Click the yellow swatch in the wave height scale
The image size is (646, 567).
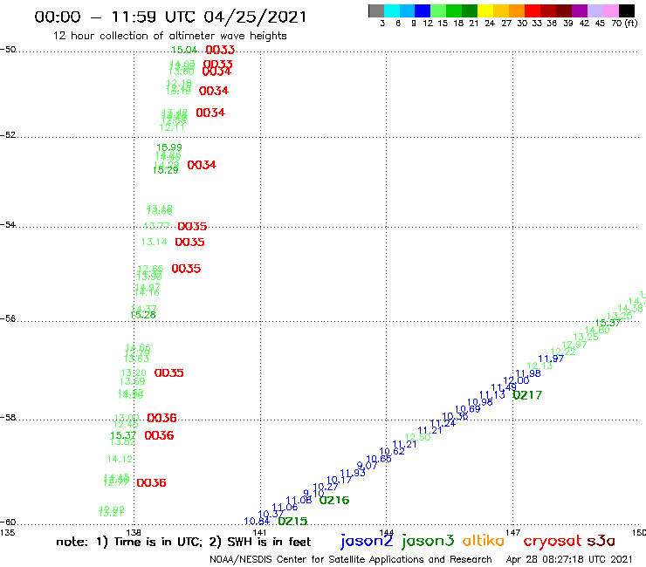(485, 10)
